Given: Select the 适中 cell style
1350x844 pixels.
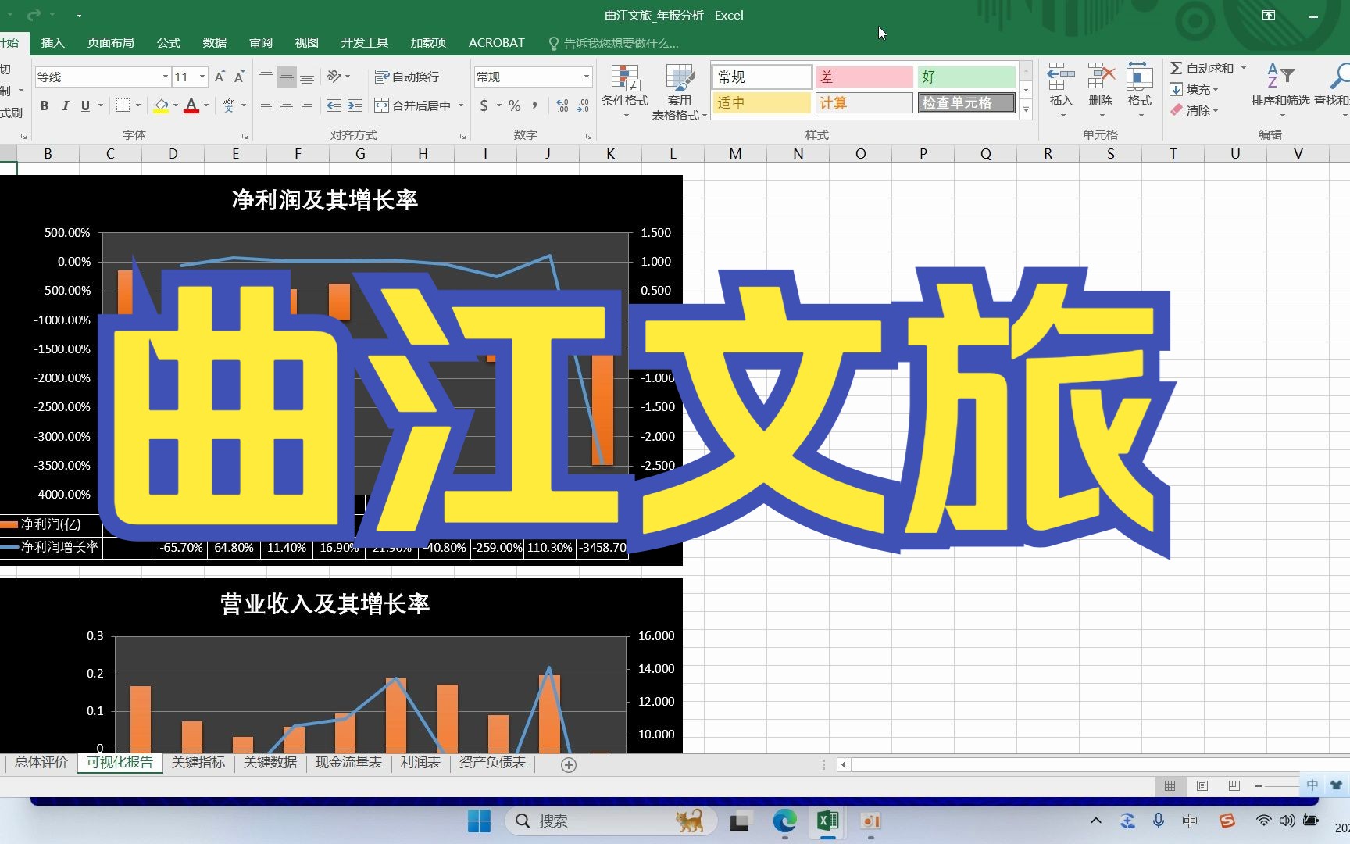Looking at the screenshot, I should pos(762,102).
